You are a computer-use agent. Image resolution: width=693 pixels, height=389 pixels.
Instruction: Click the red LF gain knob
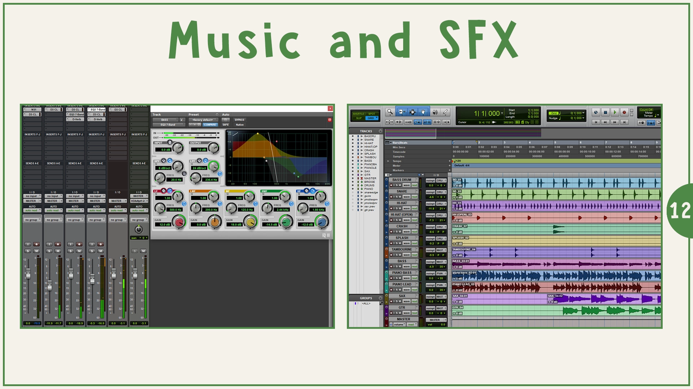coord(179,222)
